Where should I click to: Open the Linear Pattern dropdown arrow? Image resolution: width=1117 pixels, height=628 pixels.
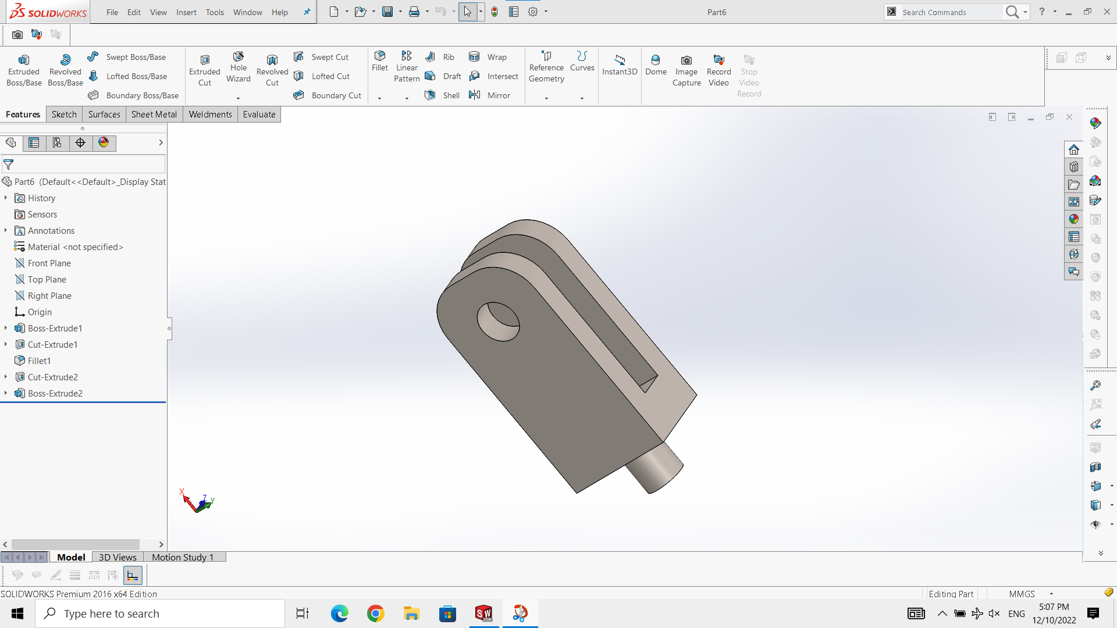(407, 98)
